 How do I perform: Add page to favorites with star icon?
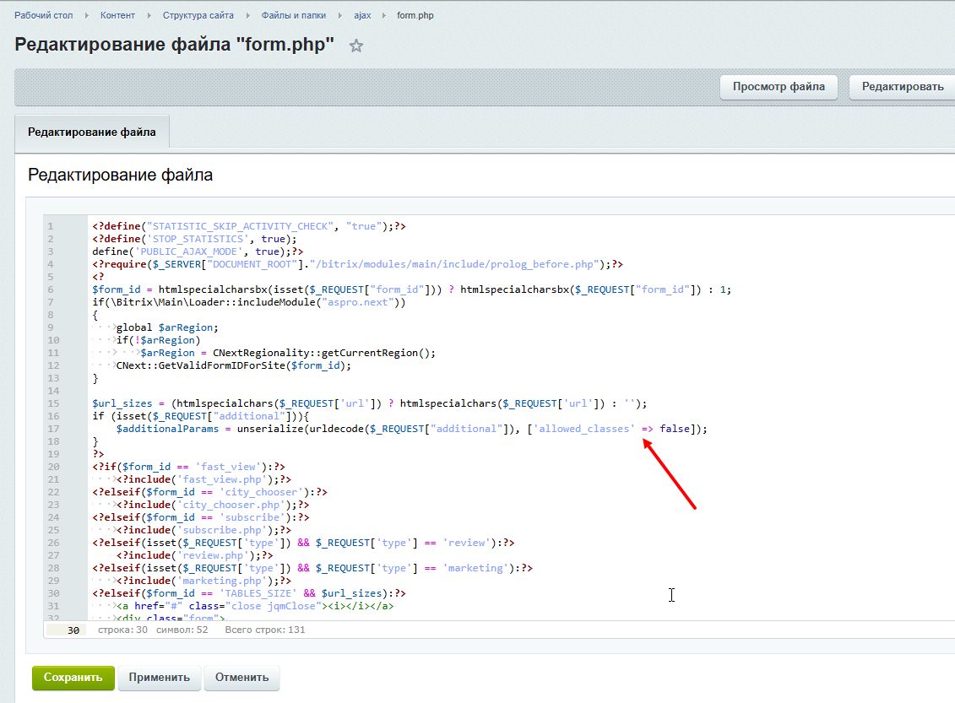click(356, 46)
